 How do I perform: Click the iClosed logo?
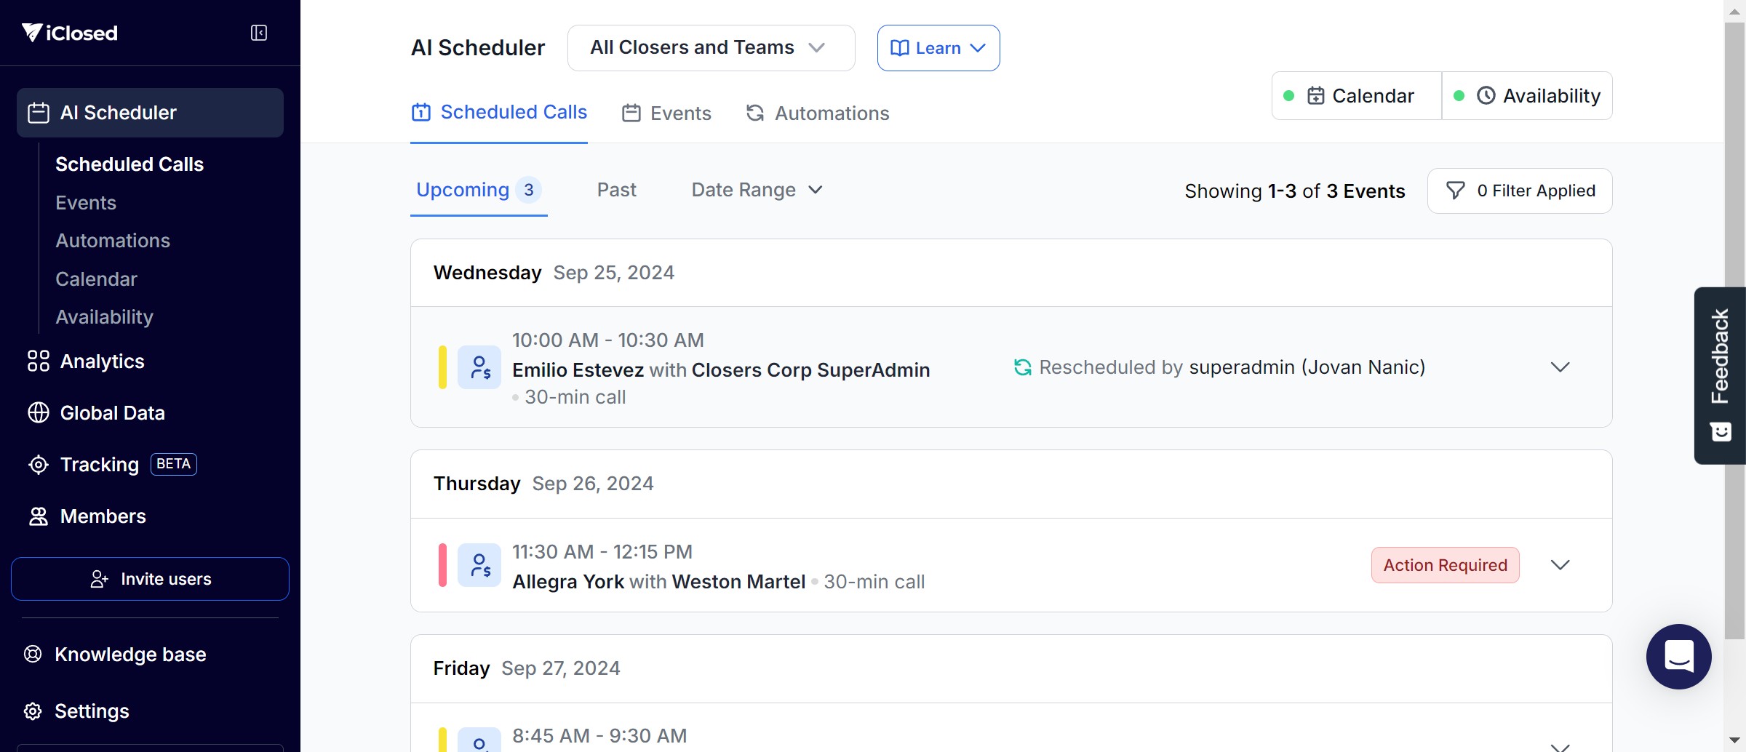[x=70, y=33]
